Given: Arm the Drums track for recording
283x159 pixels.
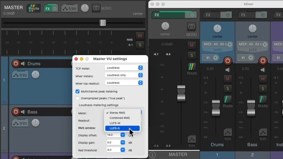Looking at the screenshot, I should click(16, 64).
